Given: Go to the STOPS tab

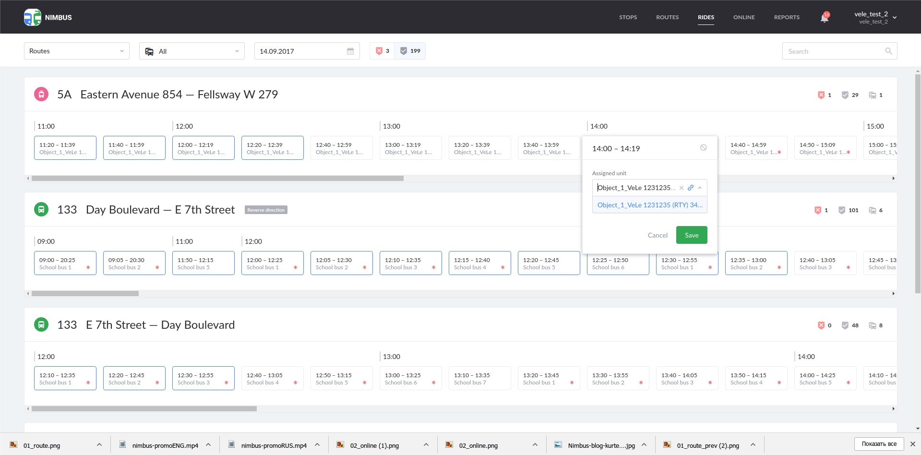Looking at the screenshot, I should [x=628, y=17].
